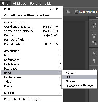Image resolution: width=98 pixels, height=102 pixels.
Task: Click Rechercher les filtres en ligne
Action: pyautogui.click(x=31, y=99)
